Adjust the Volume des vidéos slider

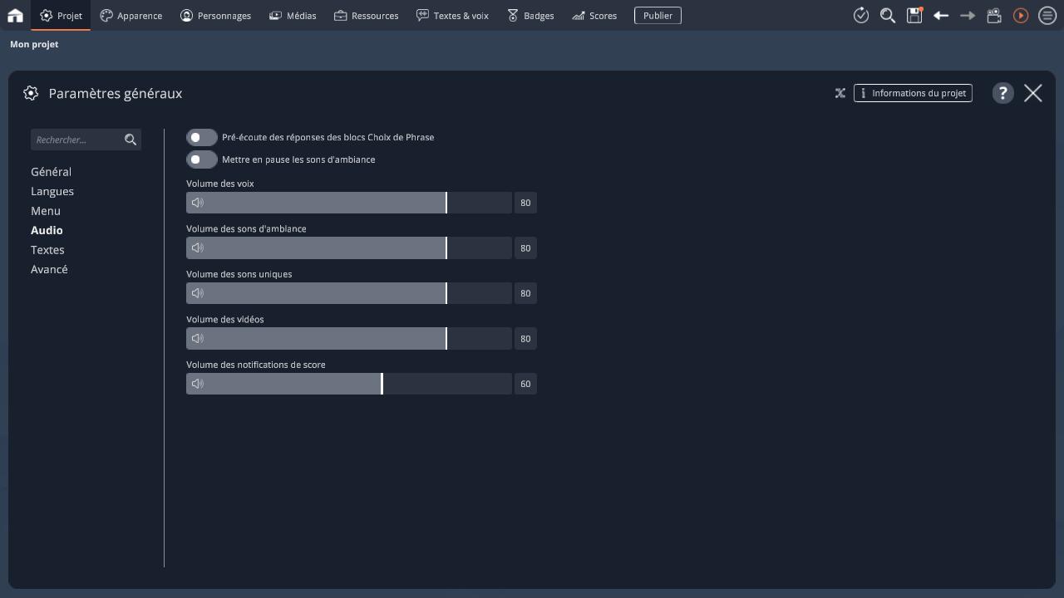349,338
